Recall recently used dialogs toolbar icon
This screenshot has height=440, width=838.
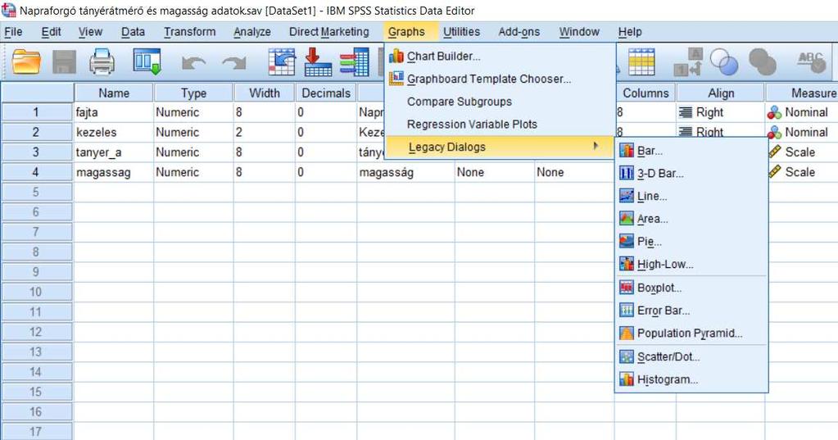tap(147, 61)
